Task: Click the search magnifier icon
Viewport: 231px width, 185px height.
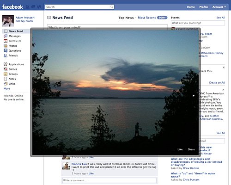Action: coord(111,7)
